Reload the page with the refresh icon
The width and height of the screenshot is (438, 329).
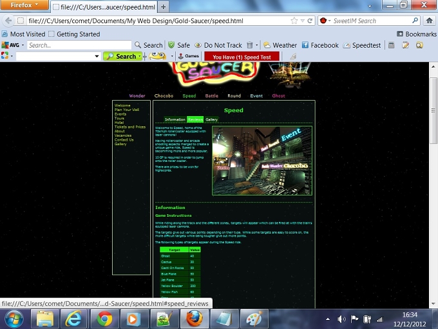(x=310, y=21)
